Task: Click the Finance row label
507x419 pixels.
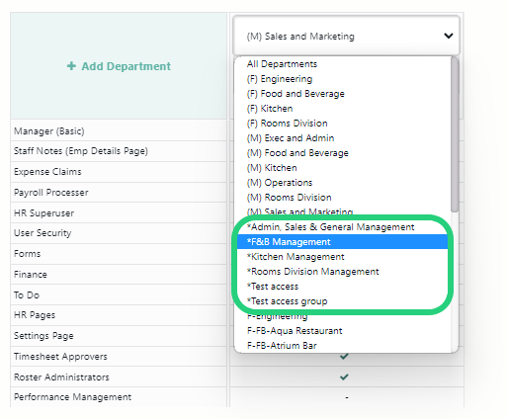Action: pyautogui.click(x=31, y=275)
